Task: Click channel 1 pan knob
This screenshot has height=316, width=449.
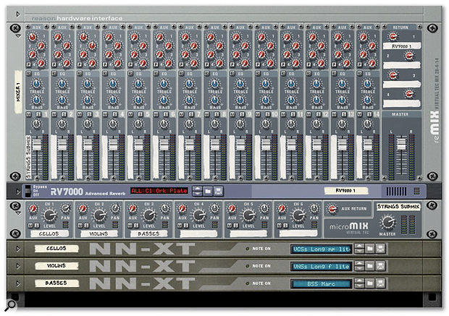Action: pyautogui.click(x=36, y=124)
